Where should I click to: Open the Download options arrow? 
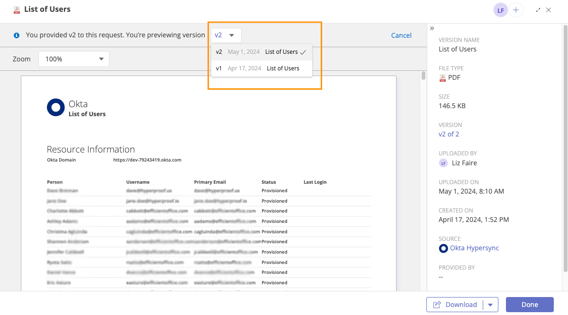click(490, 305)
